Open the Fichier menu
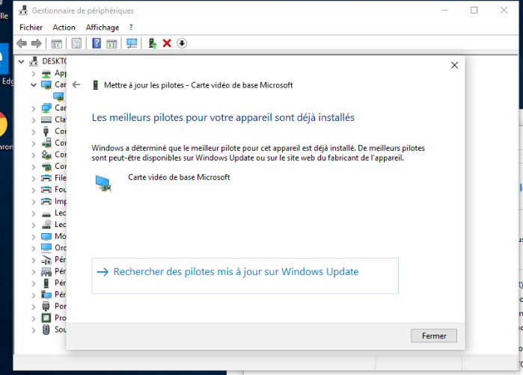Image resolution: width=523 pixels, height=375 pixels. coord(31,28)
